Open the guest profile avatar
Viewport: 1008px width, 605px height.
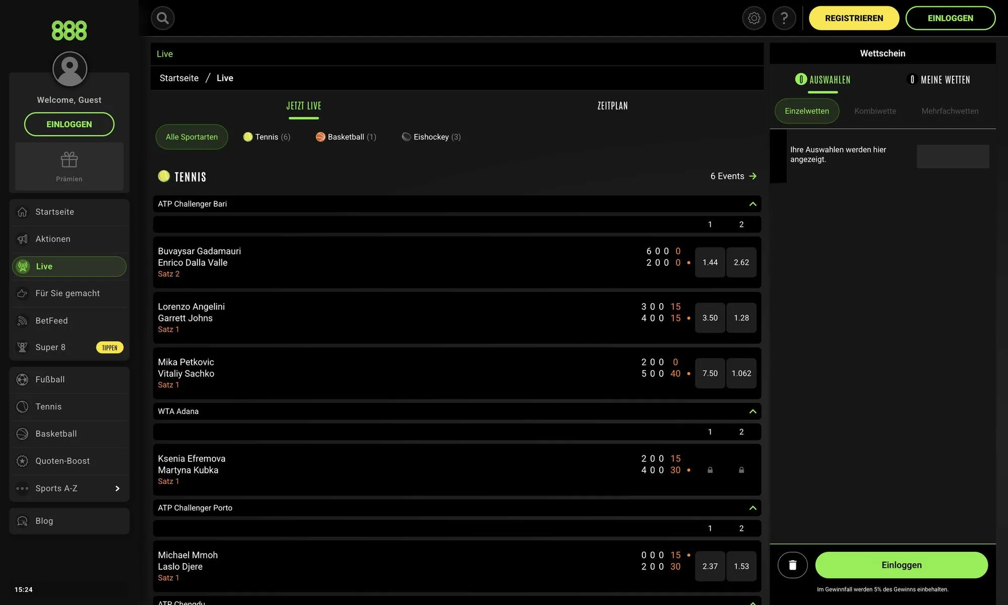70,69
